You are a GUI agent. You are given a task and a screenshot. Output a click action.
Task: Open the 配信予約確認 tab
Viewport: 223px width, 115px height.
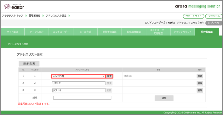[x=110, y=32]
